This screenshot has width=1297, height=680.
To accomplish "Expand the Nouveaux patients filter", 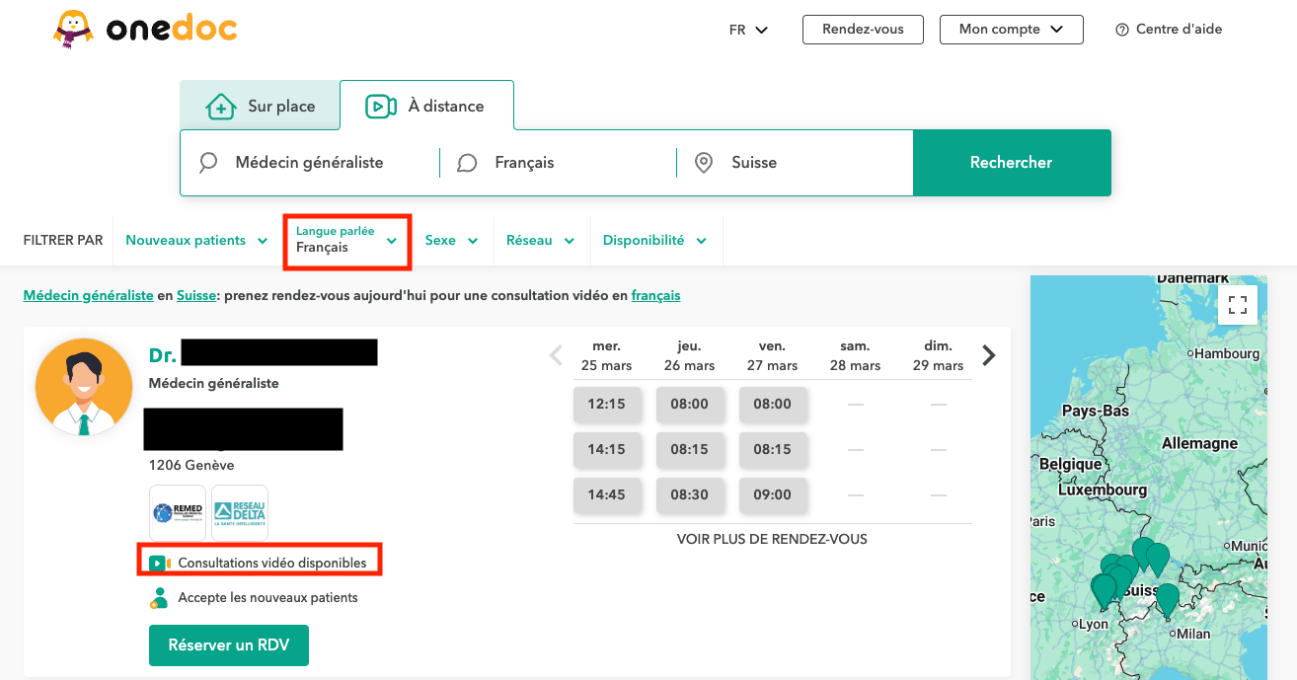I will [x=196, y=240].
